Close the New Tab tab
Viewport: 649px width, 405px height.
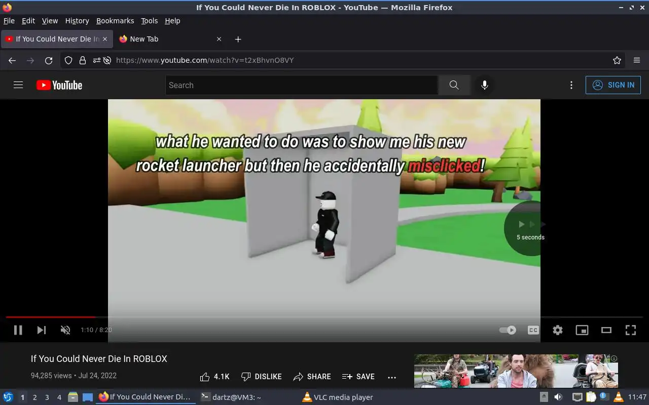(x=219, y=39)
